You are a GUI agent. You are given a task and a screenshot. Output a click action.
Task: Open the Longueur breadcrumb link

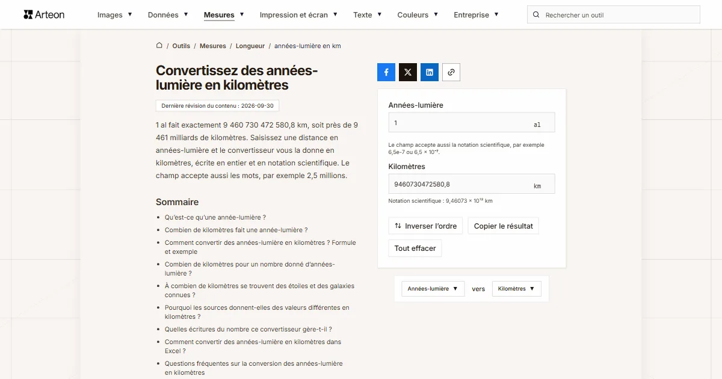click(x=250, y=46)
